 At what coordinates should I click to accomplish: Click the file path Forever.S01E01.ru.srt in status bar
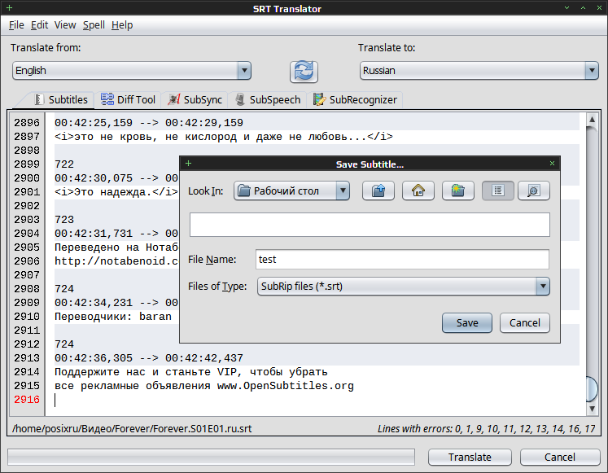(x=132, y=428)
